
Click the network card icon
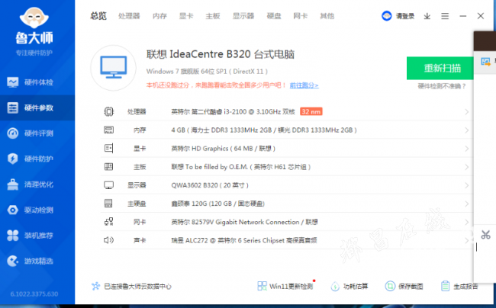(x=108, y=222)
